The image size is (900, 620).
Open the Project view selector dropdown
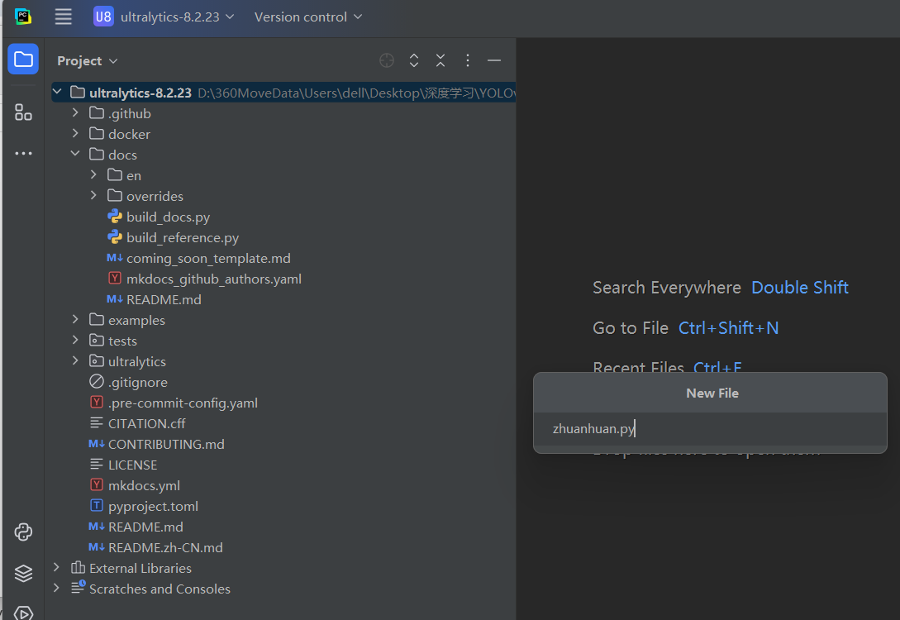88,61
